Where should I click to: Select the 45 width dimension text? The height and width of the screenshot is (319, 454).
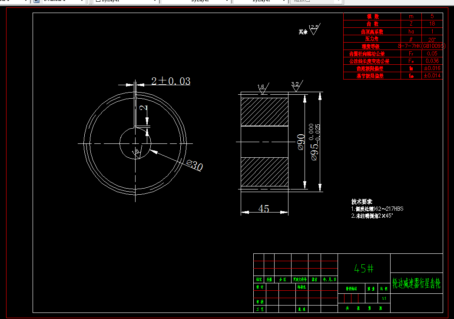point(263,209)
